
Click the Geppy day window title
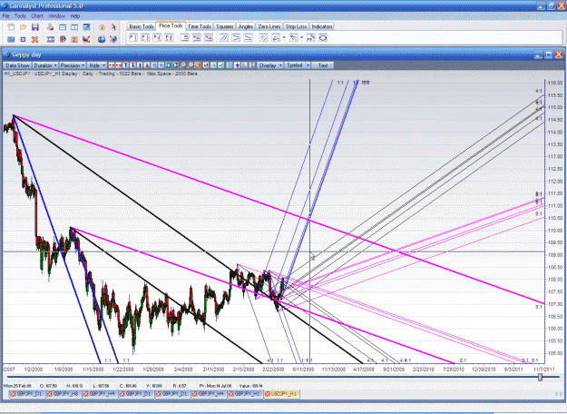[26, 54]
